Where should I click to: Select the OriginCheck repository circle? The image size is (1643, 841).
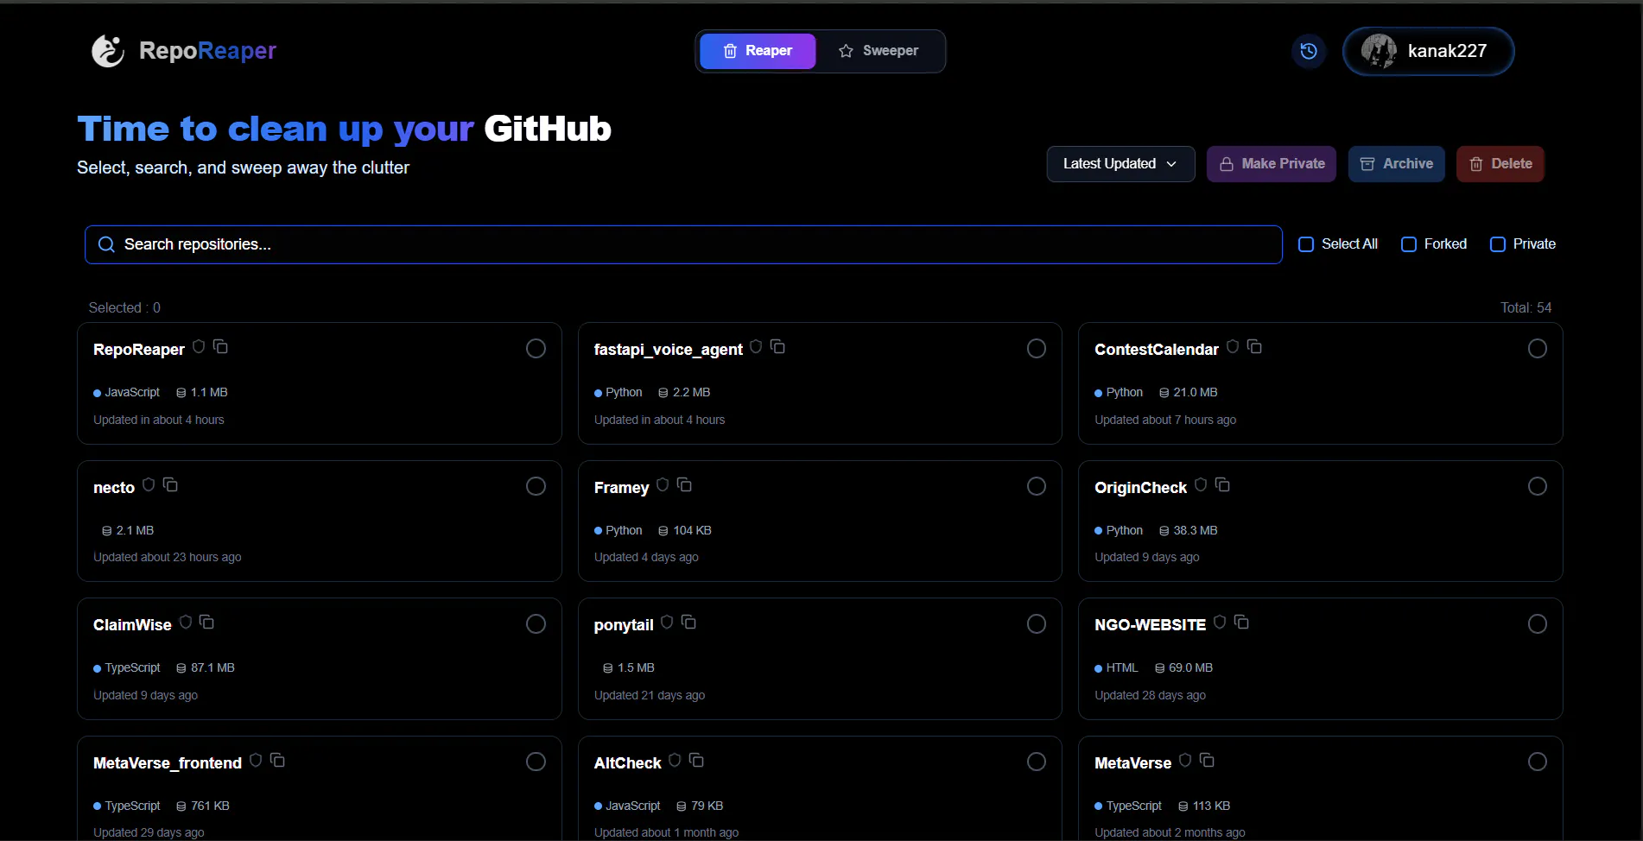[x=1538, y=486]
